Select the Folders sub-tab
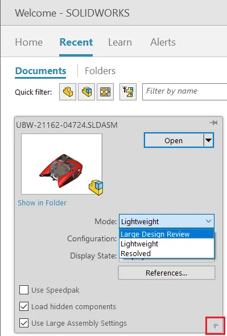This screenshot has width=227, height=336. pos(100,71)
